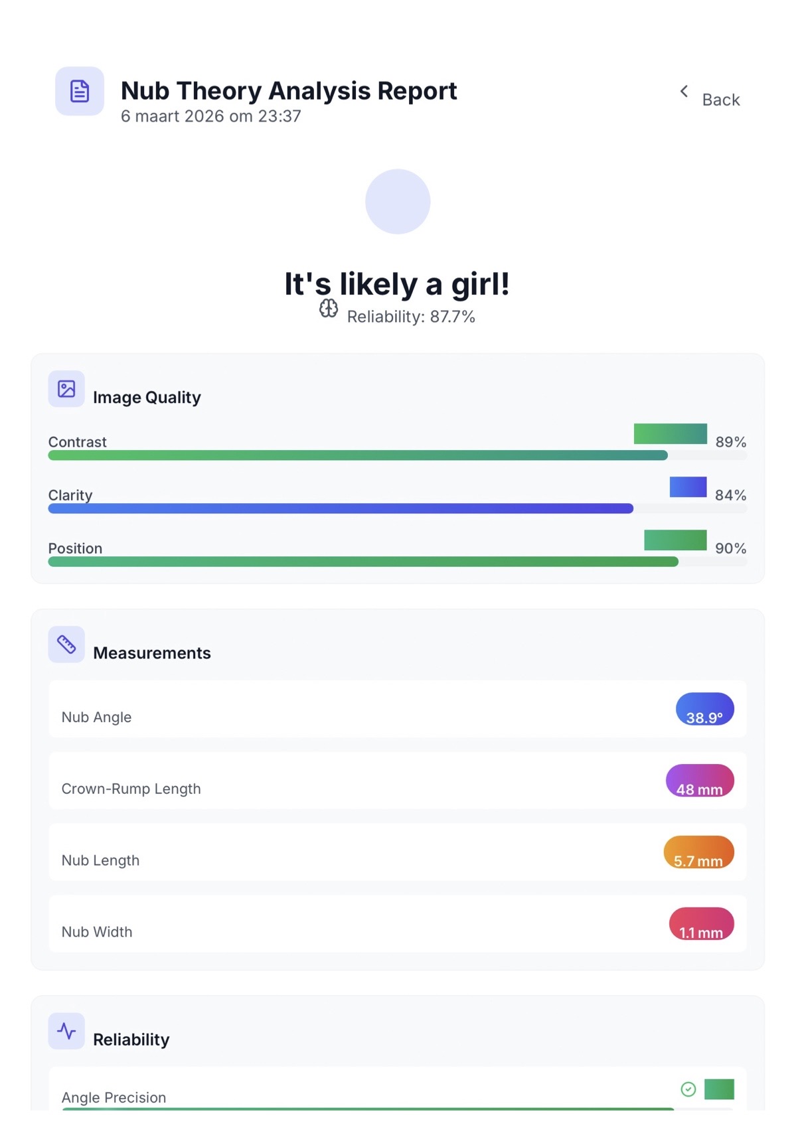This screenshot has height=1143, width=802.
Task: Select the Nub Angle 38.9° badge
Action: 704,710
